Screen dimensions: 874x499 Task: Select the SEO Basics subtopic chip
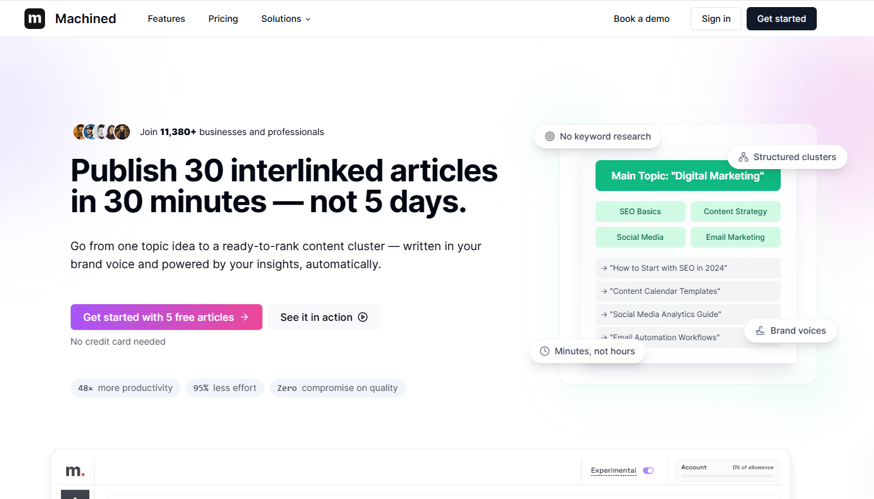(640, 212)
